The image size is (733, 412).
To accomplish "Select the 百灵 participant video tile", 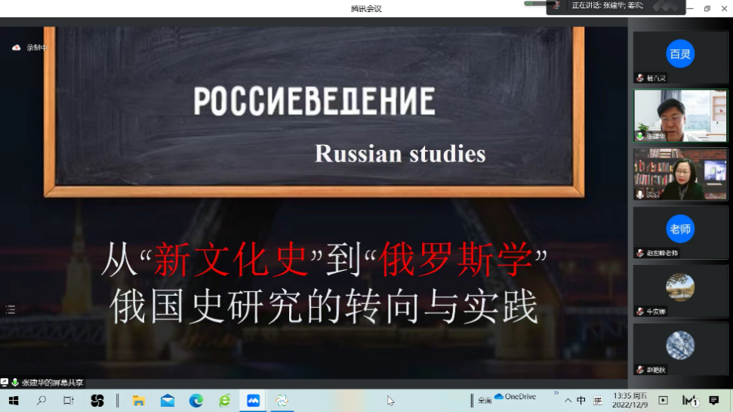I will point(680,57).
